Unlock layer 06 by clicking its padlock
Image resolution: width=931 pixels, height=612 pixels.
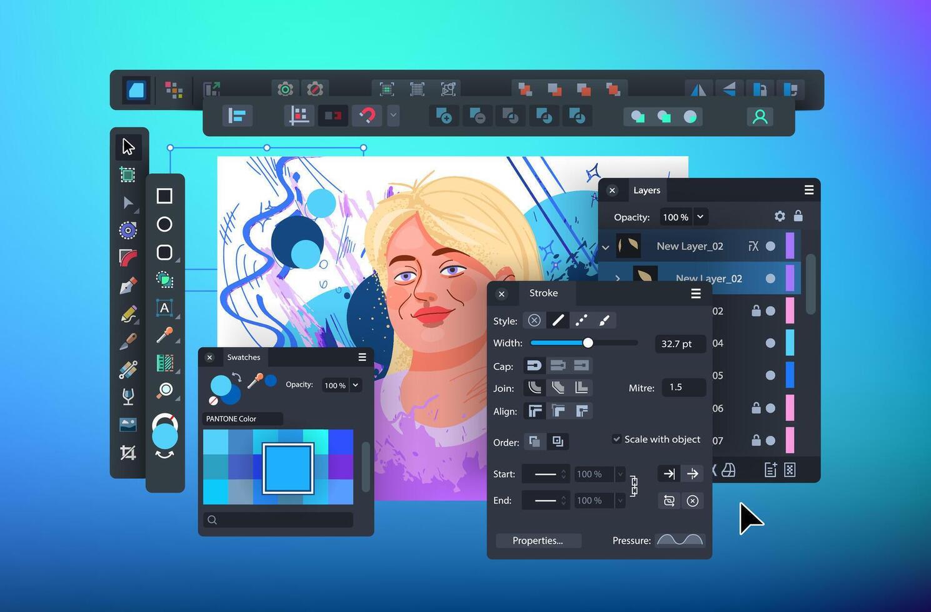pyautogui.click(x=755, y=408)
